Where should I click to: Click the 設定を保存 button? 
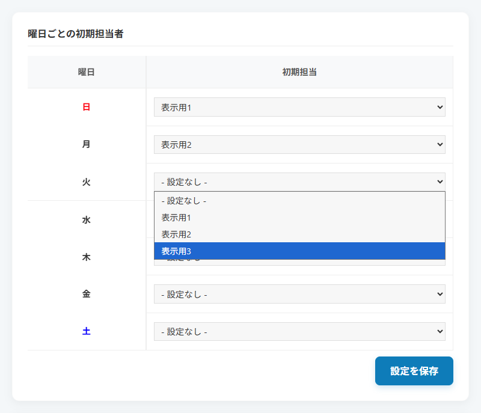tap(414, 371)
